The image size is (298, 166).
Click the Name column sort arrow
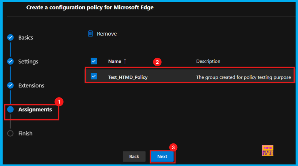click(x=125, y=61)
